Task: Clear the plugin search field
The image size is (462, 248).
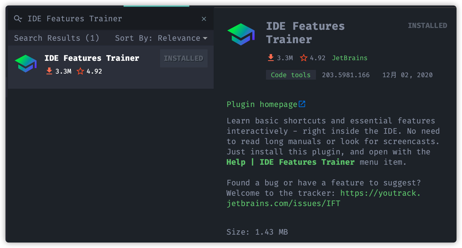Action: [204, 19]
